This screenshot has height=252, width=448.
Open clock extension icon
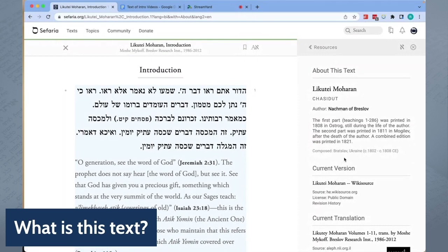pyautogui.click(x=384, y=17)
